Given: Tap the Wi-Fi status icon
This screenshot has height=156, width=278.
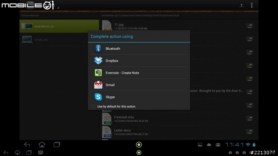Looking at the screenshot, I should point(248,145).
